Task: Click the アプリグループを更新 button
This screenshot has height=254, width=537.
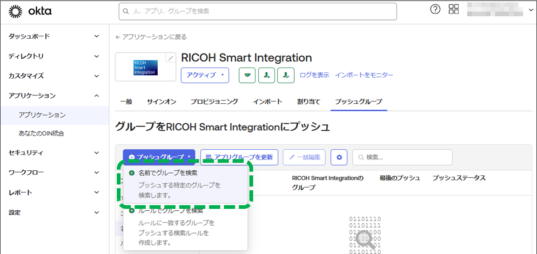Action: point(239,157)
